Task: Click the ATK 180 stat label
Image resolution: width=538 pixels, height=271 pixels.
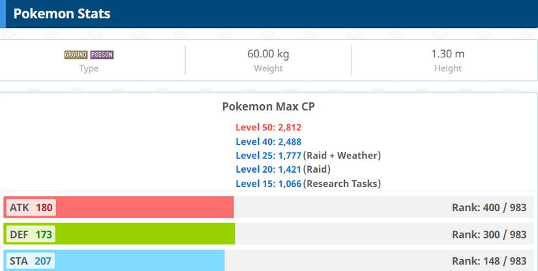Action: coord(31,207)
